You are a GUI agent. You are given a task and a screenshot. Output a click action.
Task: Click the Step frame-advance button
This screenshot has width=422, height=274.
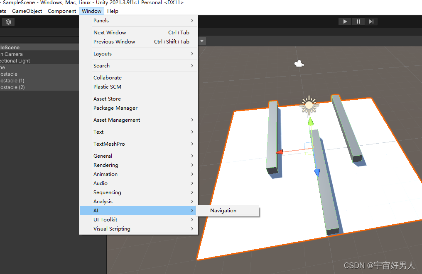pos(371,22)
